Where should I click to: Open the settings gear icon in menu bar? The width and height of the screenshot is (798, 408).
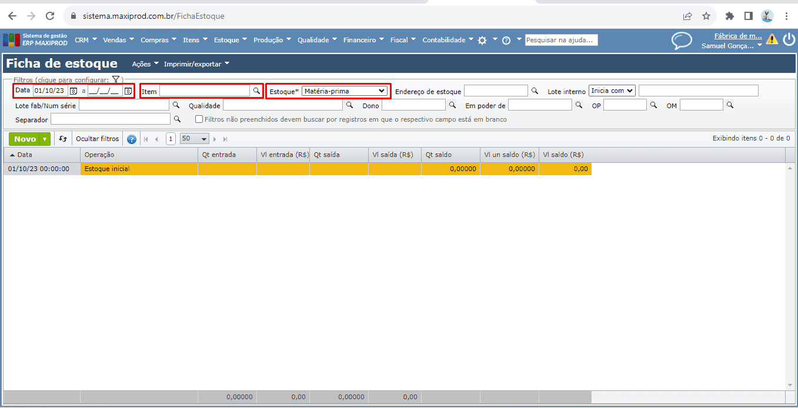[482, 40]
